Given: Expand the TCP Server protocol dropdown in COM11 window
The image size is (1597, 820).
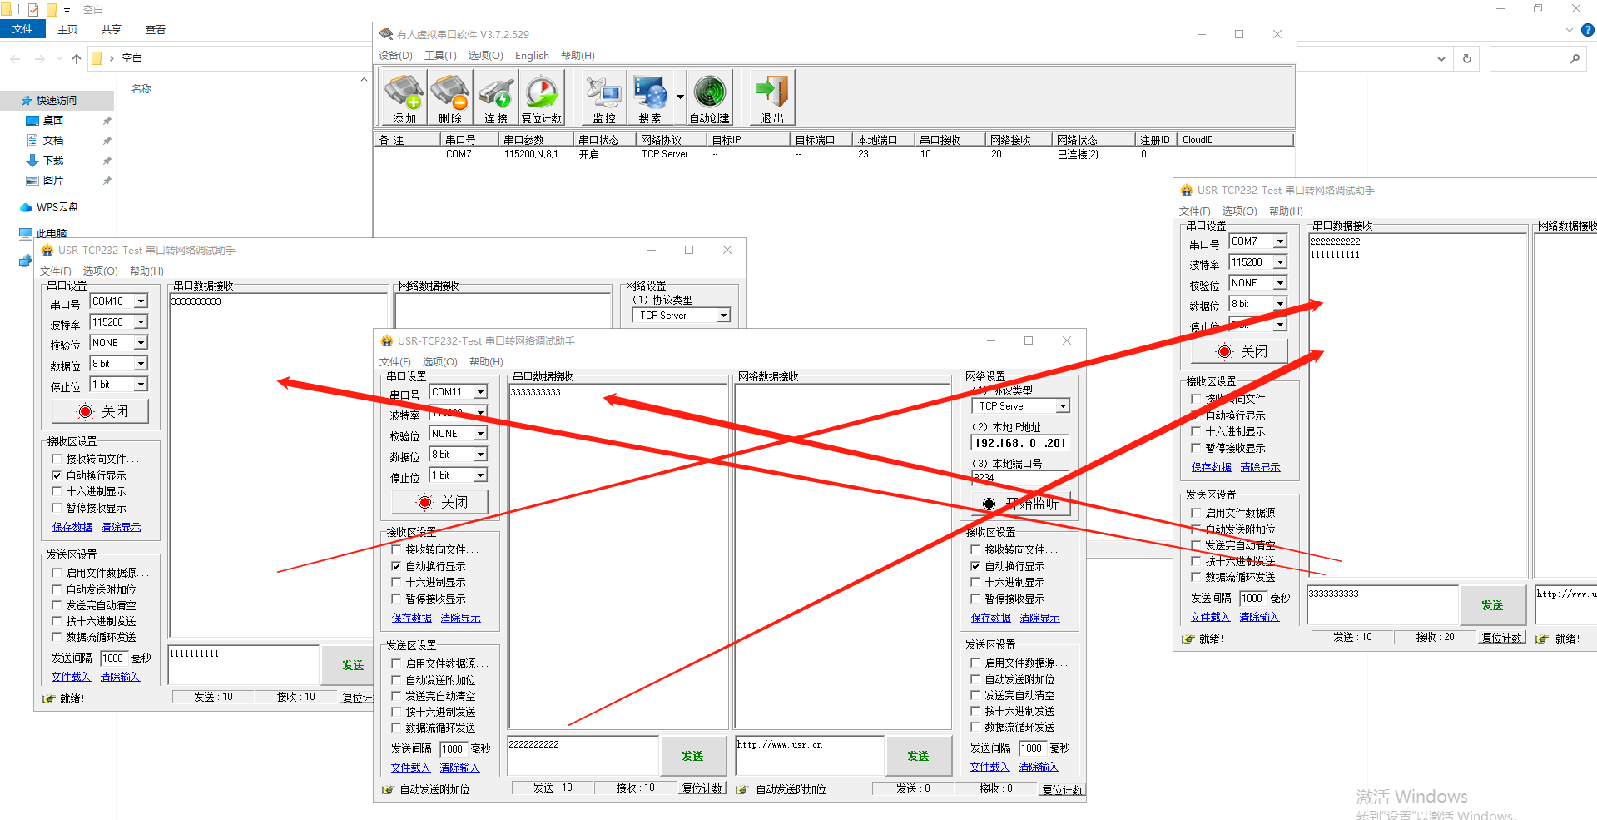Looking at the screenshot, I should tap(1063, 406).
